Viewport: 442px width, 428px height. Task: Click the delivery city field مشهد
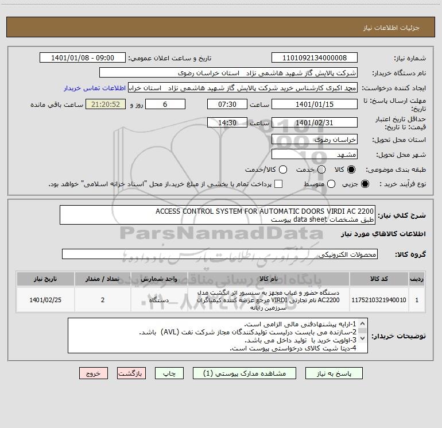(x=315, y=154)
